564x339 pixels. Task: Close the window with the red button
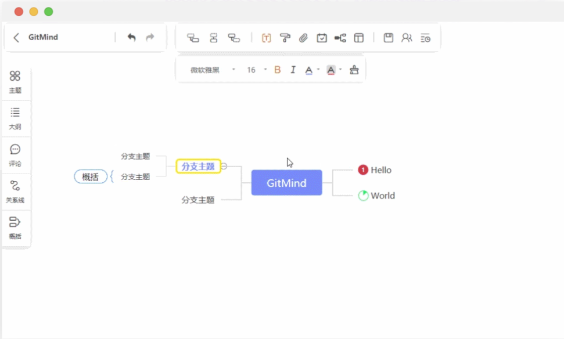[x=19, y=12]
